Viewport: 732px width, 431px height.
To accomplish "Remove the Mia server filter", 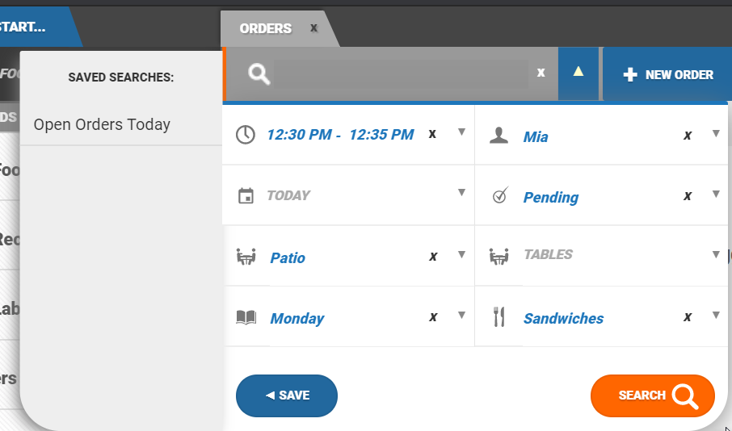I will [x=688, y=136].
